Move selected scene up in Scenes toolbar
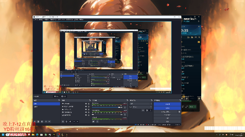The width and height of the screenshot is (245, 137). pyautogui.click(x=46, y=121)
